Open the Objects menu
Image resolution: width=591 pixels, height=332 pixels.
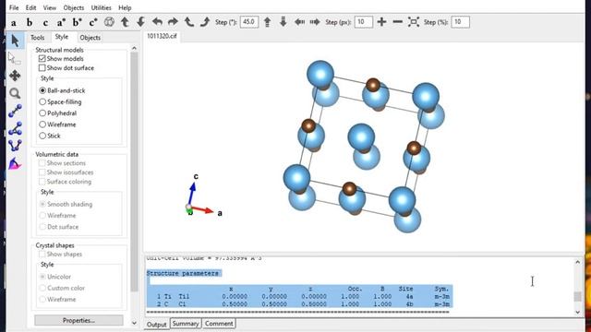pos(74,7)
